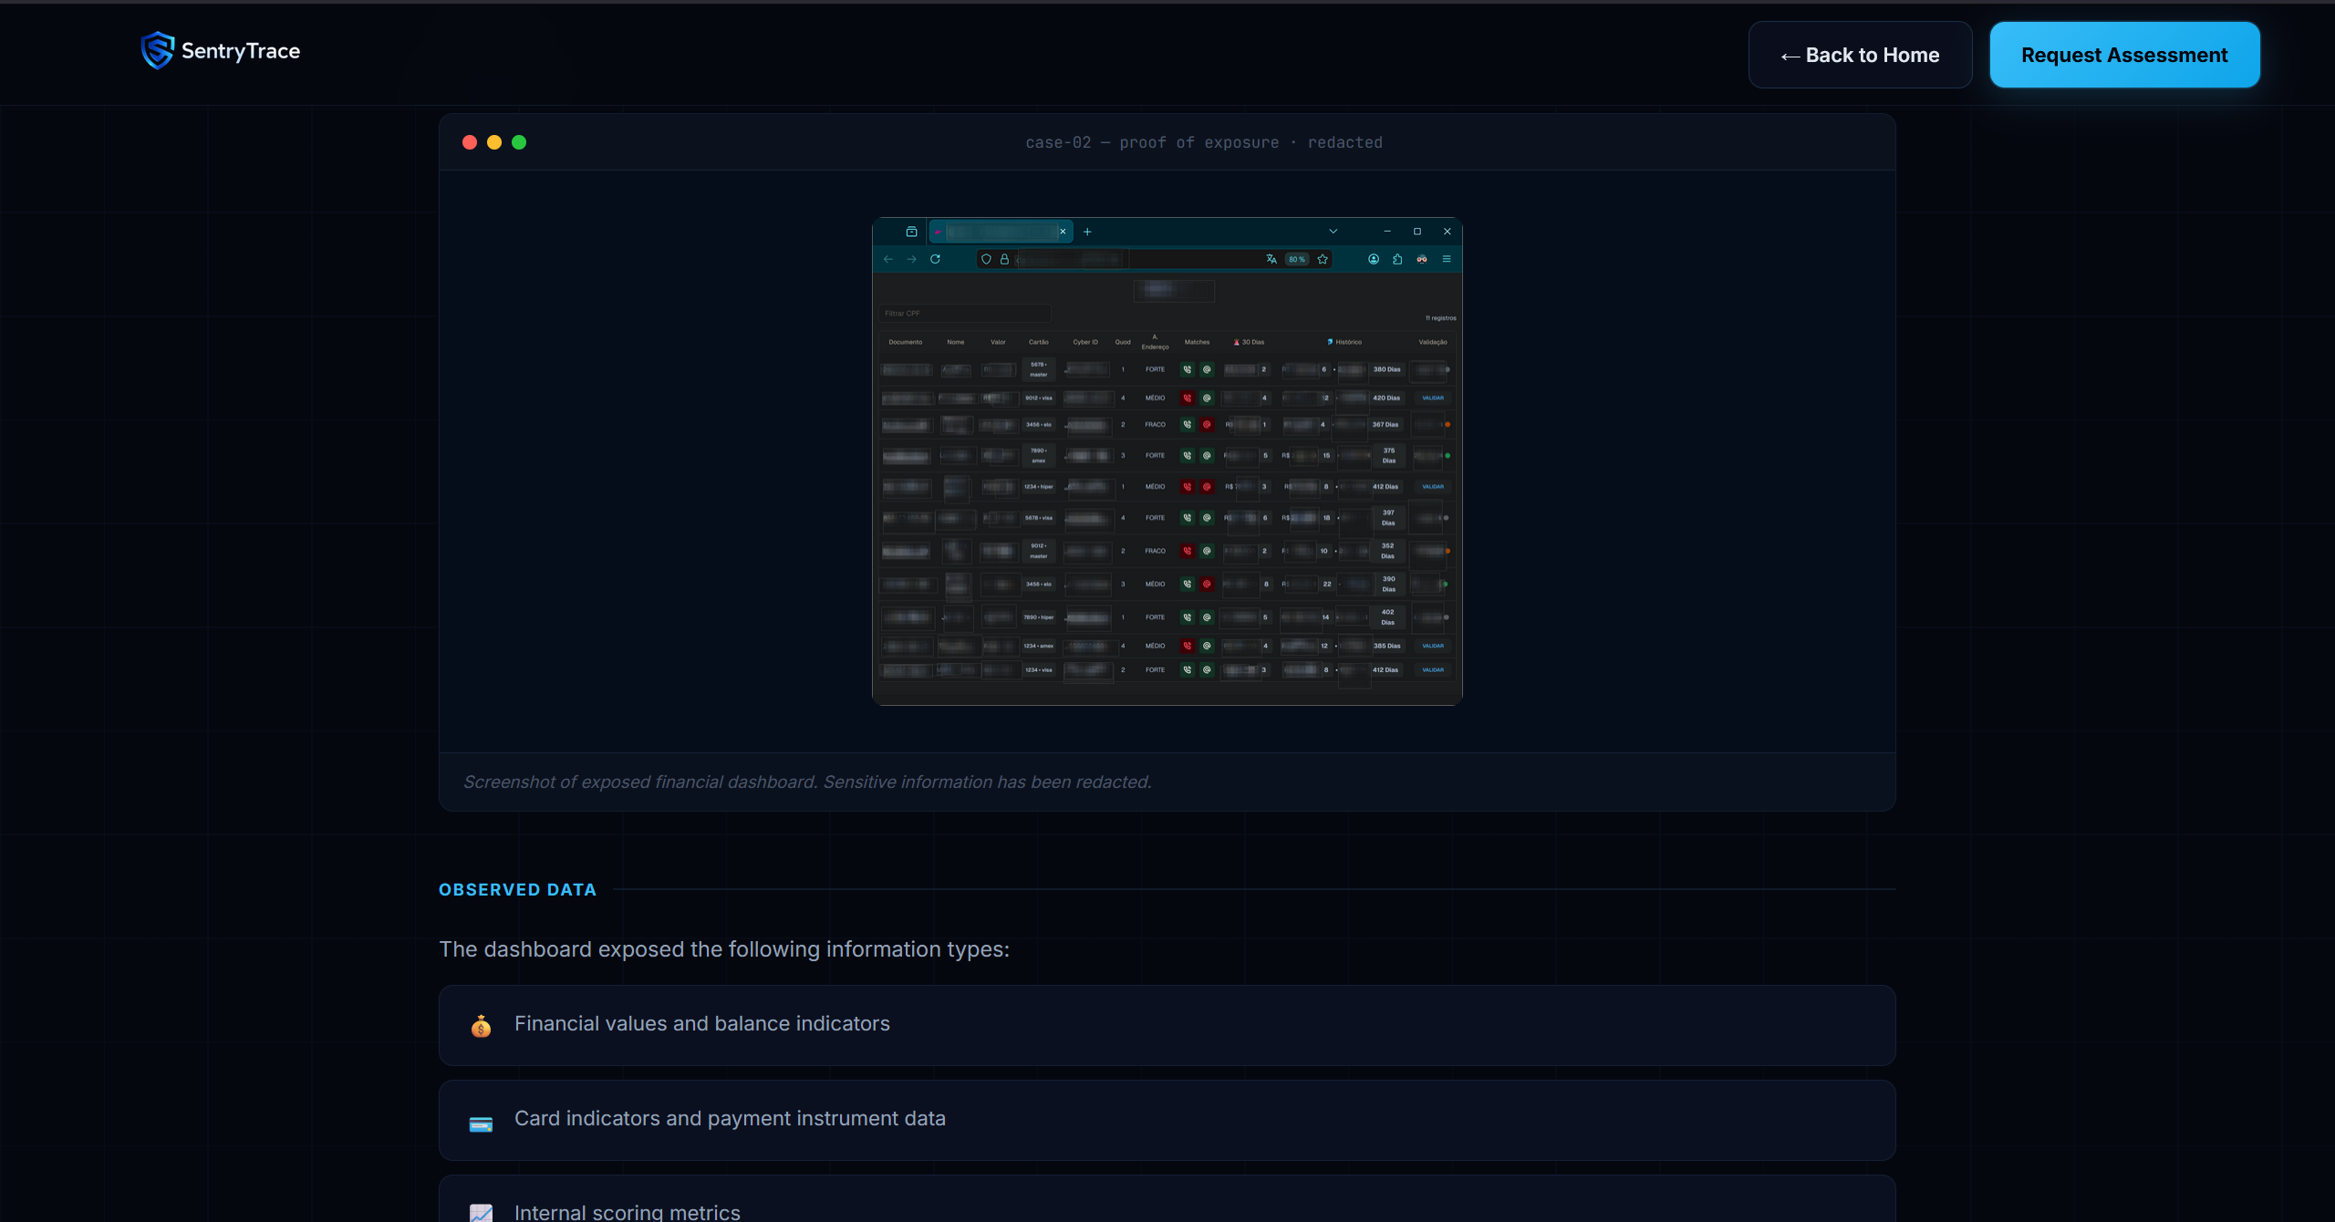Click the reload page icon in browser toolbar
2335x1222 pixels.
pos(935,259)
